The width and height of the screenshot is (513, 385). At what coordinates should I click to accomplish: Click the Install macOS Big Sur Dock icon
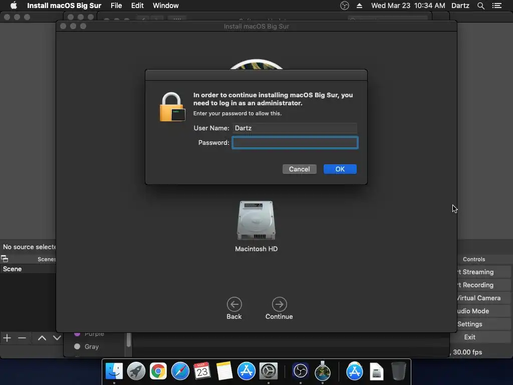pyautogui.click(x=323, y=371)
